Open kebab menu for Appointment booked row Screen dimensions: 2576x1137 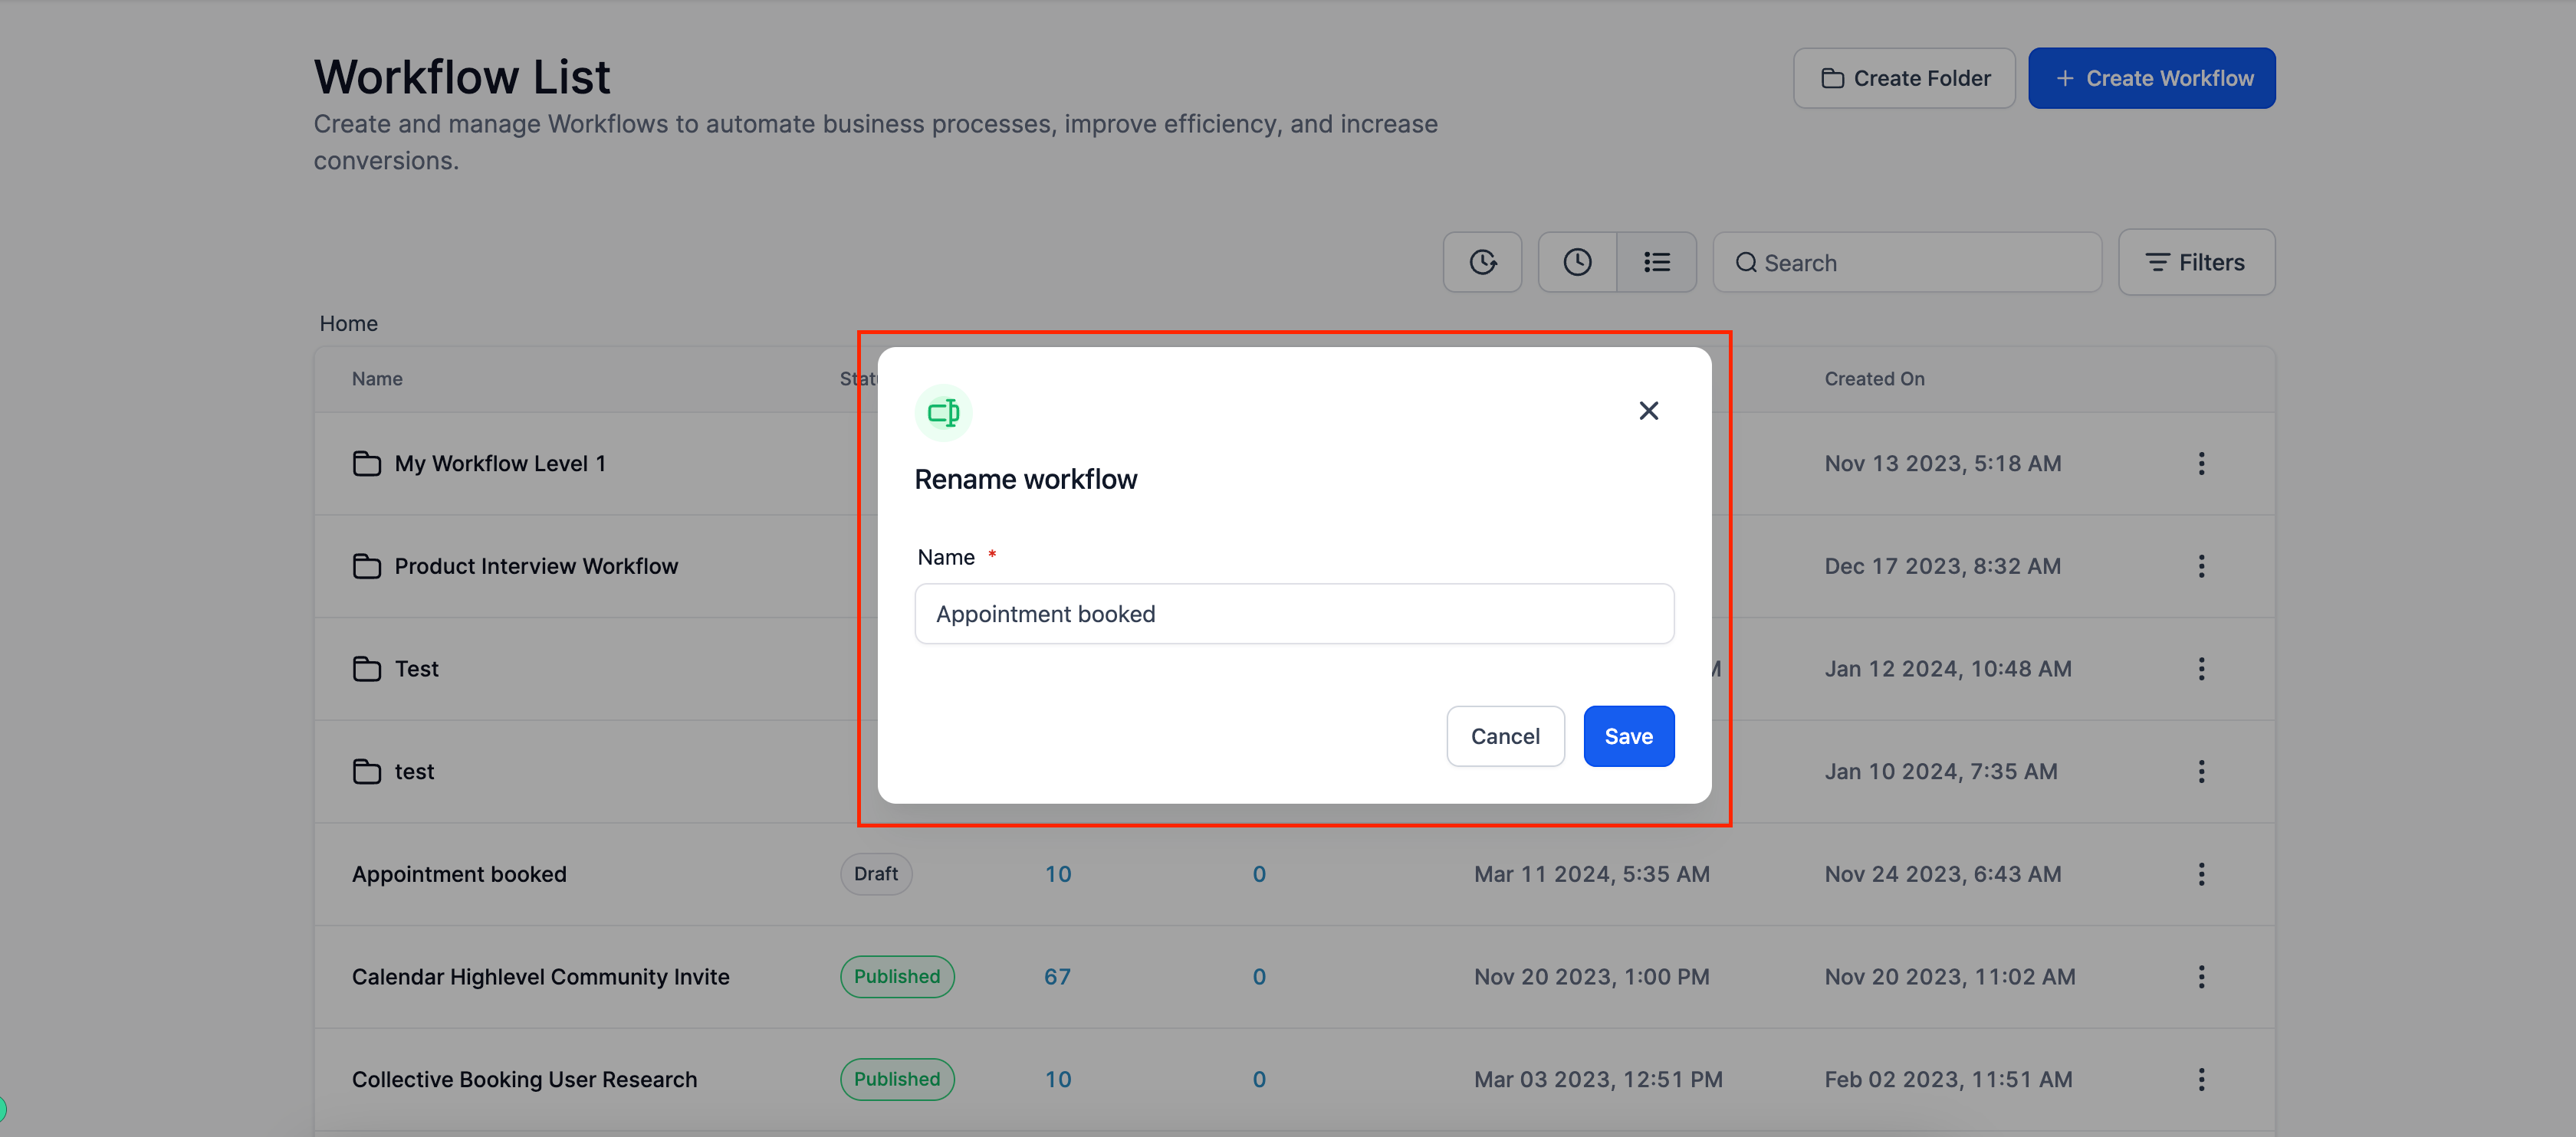pyautogui.click(x=2200, y=874)
